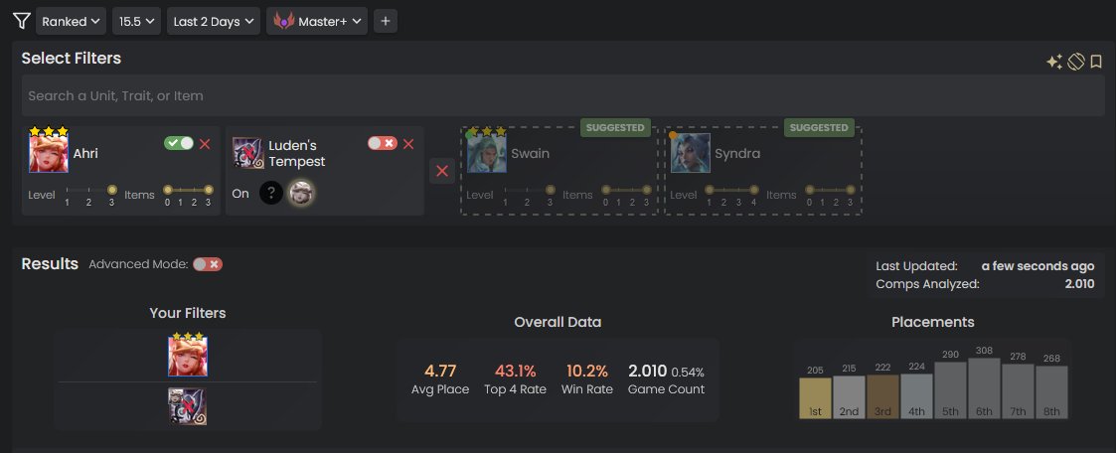Open the Last 2 Days dropdown
The height and width of the screenshot is (453, 1116).
(214, 21)
